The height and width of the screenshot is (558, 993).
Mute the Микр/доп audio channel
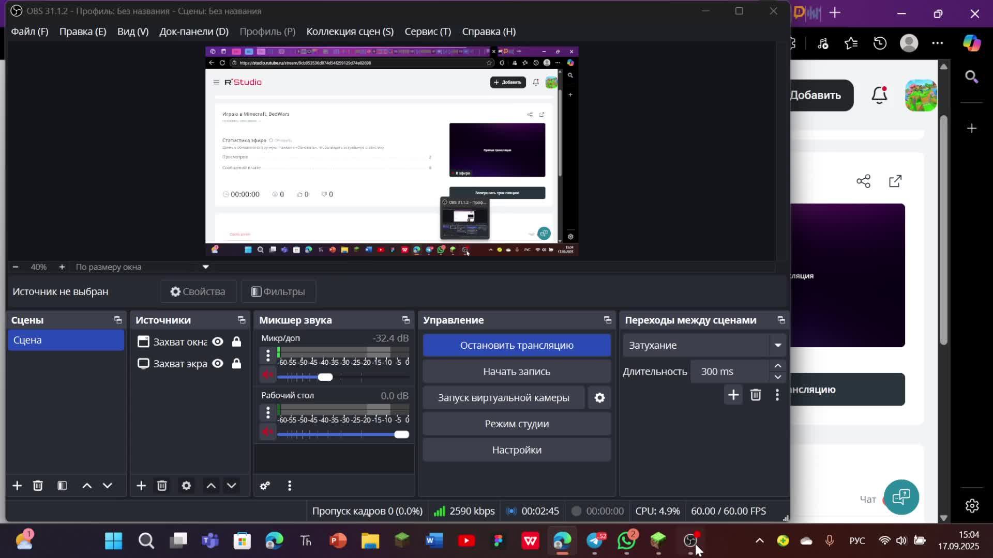point(267,374)
